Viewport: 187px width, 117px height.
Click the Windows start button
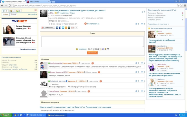[6, 115]
